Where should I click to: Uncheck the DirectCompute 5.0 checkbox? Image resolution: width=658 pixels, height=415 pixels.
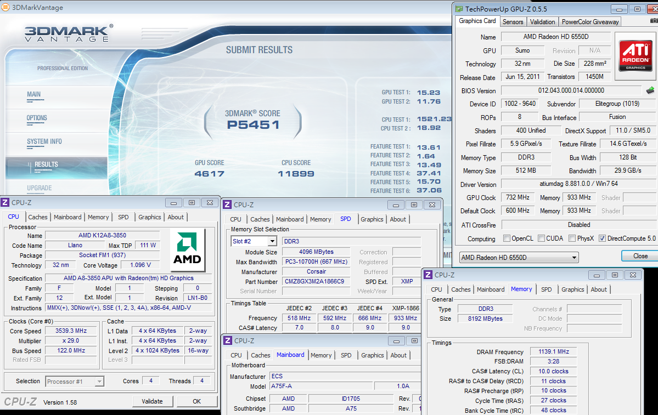pos(602,238)
